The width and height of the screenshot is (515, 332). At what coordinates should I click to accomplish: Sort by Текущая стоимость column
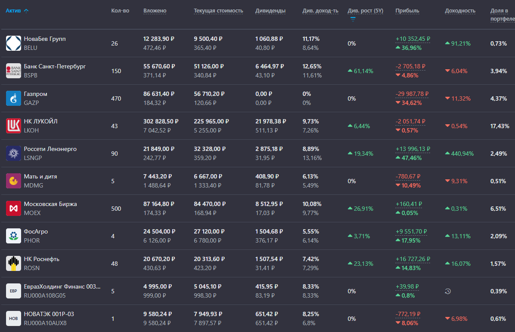(218, 11)
